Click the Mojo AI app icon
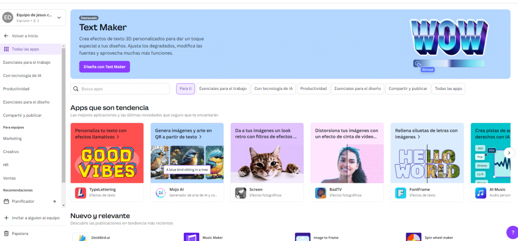This screenshot has height=241, width=518. coord(160,193)
